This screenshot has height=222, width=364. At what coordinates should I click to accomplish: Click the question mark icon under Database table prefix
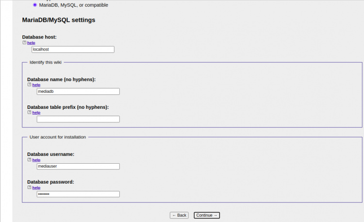29,112
